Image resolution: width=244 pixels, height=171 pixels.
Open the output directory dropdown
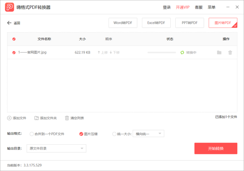57,149
